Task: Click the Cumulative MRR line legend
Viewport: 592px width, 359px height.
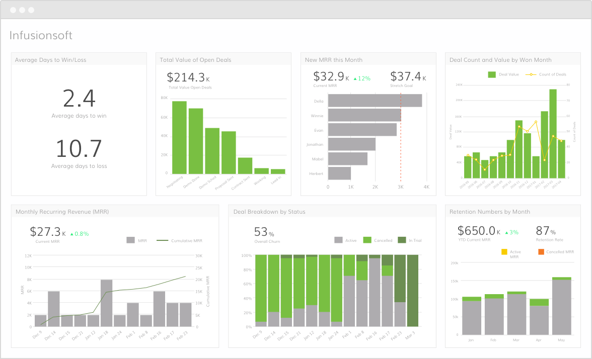Action: click(162, 240)
